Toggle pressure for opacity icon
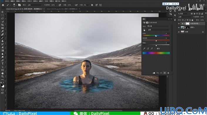 pyautogui.click(x=60, y=5)
